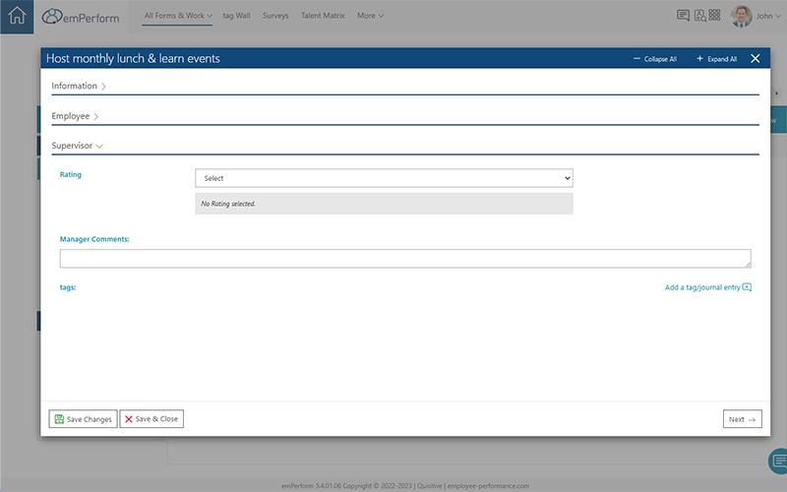
Task: Go to the Home icon
Action: 17,16
